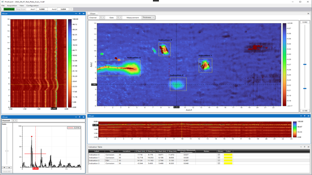Pin the BScan panel open
Image resolution: width=312 pixels, height=175 pixels.
click(x=80, y=13)
